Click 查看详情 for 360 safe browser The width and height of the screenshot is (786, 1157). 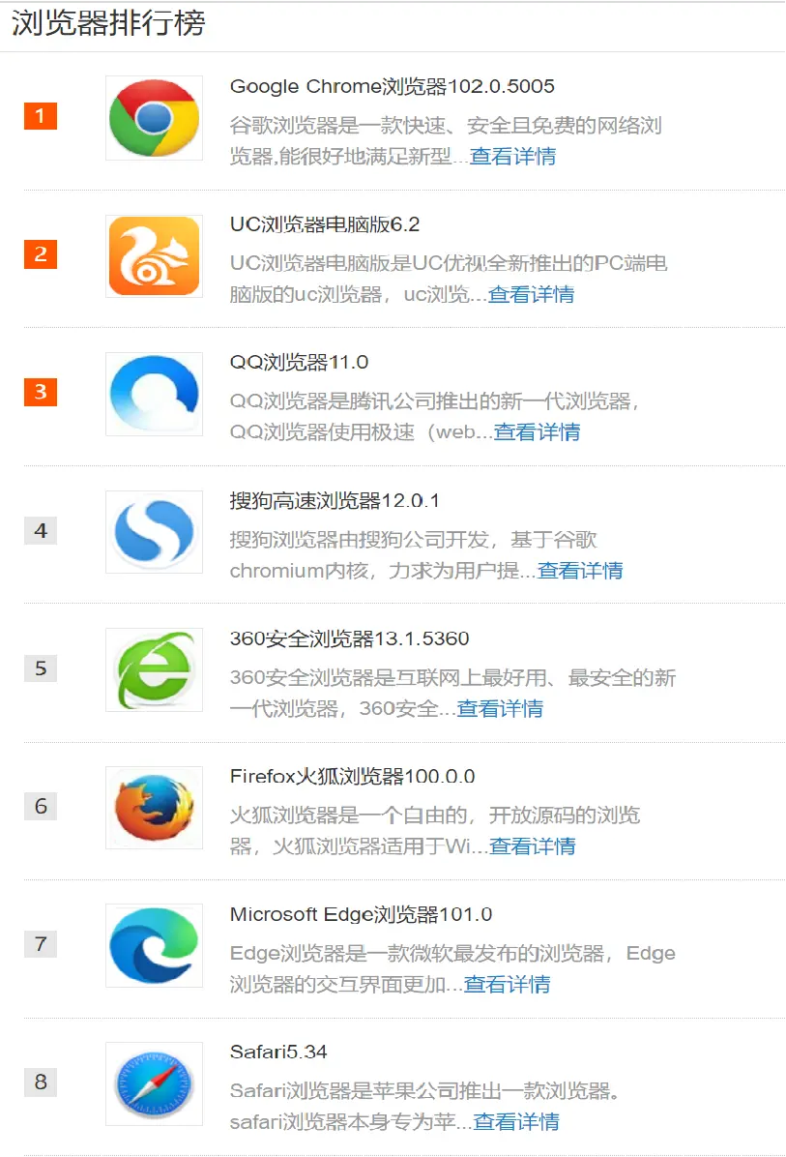tap(500, 708)
